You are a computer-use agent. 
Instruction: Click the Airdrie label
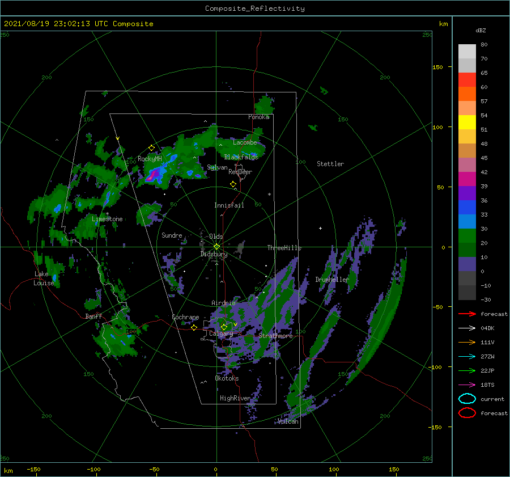(223, 303)
